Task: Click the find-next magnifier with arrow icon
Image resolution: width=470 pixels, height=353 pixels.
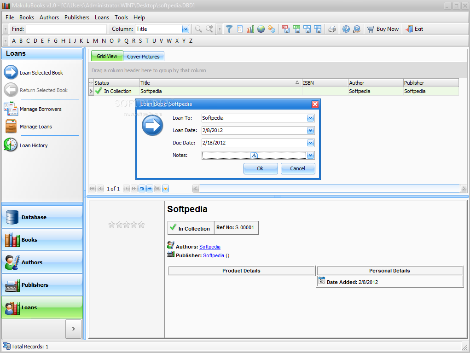Action: [x=209, y=29]
